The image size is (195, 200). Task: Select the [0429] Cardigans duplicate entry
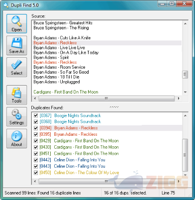click(79, 141)
